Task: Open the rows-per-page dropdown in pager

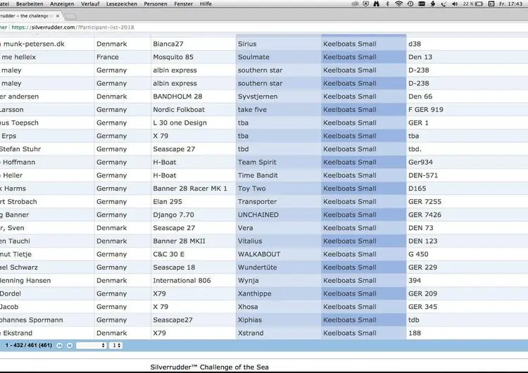Action: [91, 346]
